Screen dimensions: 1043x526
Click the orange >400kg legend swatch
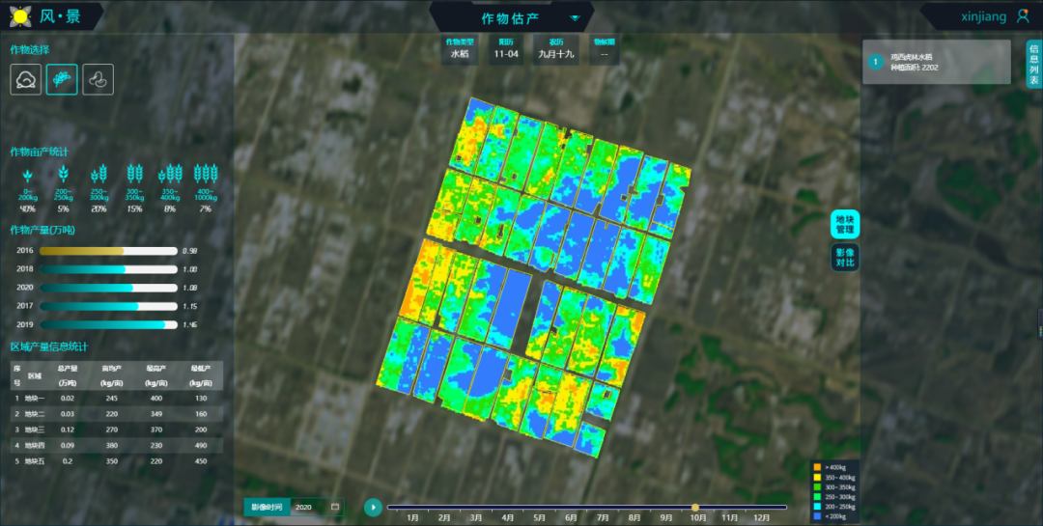coord(817,467)
